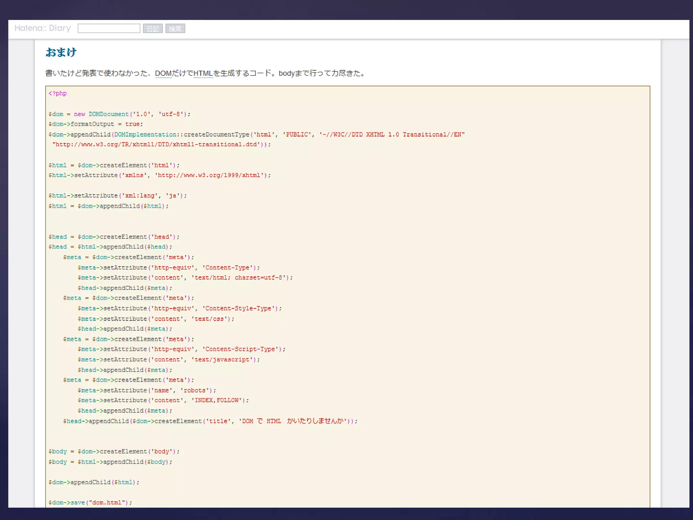This screenshot has height=520, width=693.
Task: Click the createElement('head') code line
Action: pos(114,237)
